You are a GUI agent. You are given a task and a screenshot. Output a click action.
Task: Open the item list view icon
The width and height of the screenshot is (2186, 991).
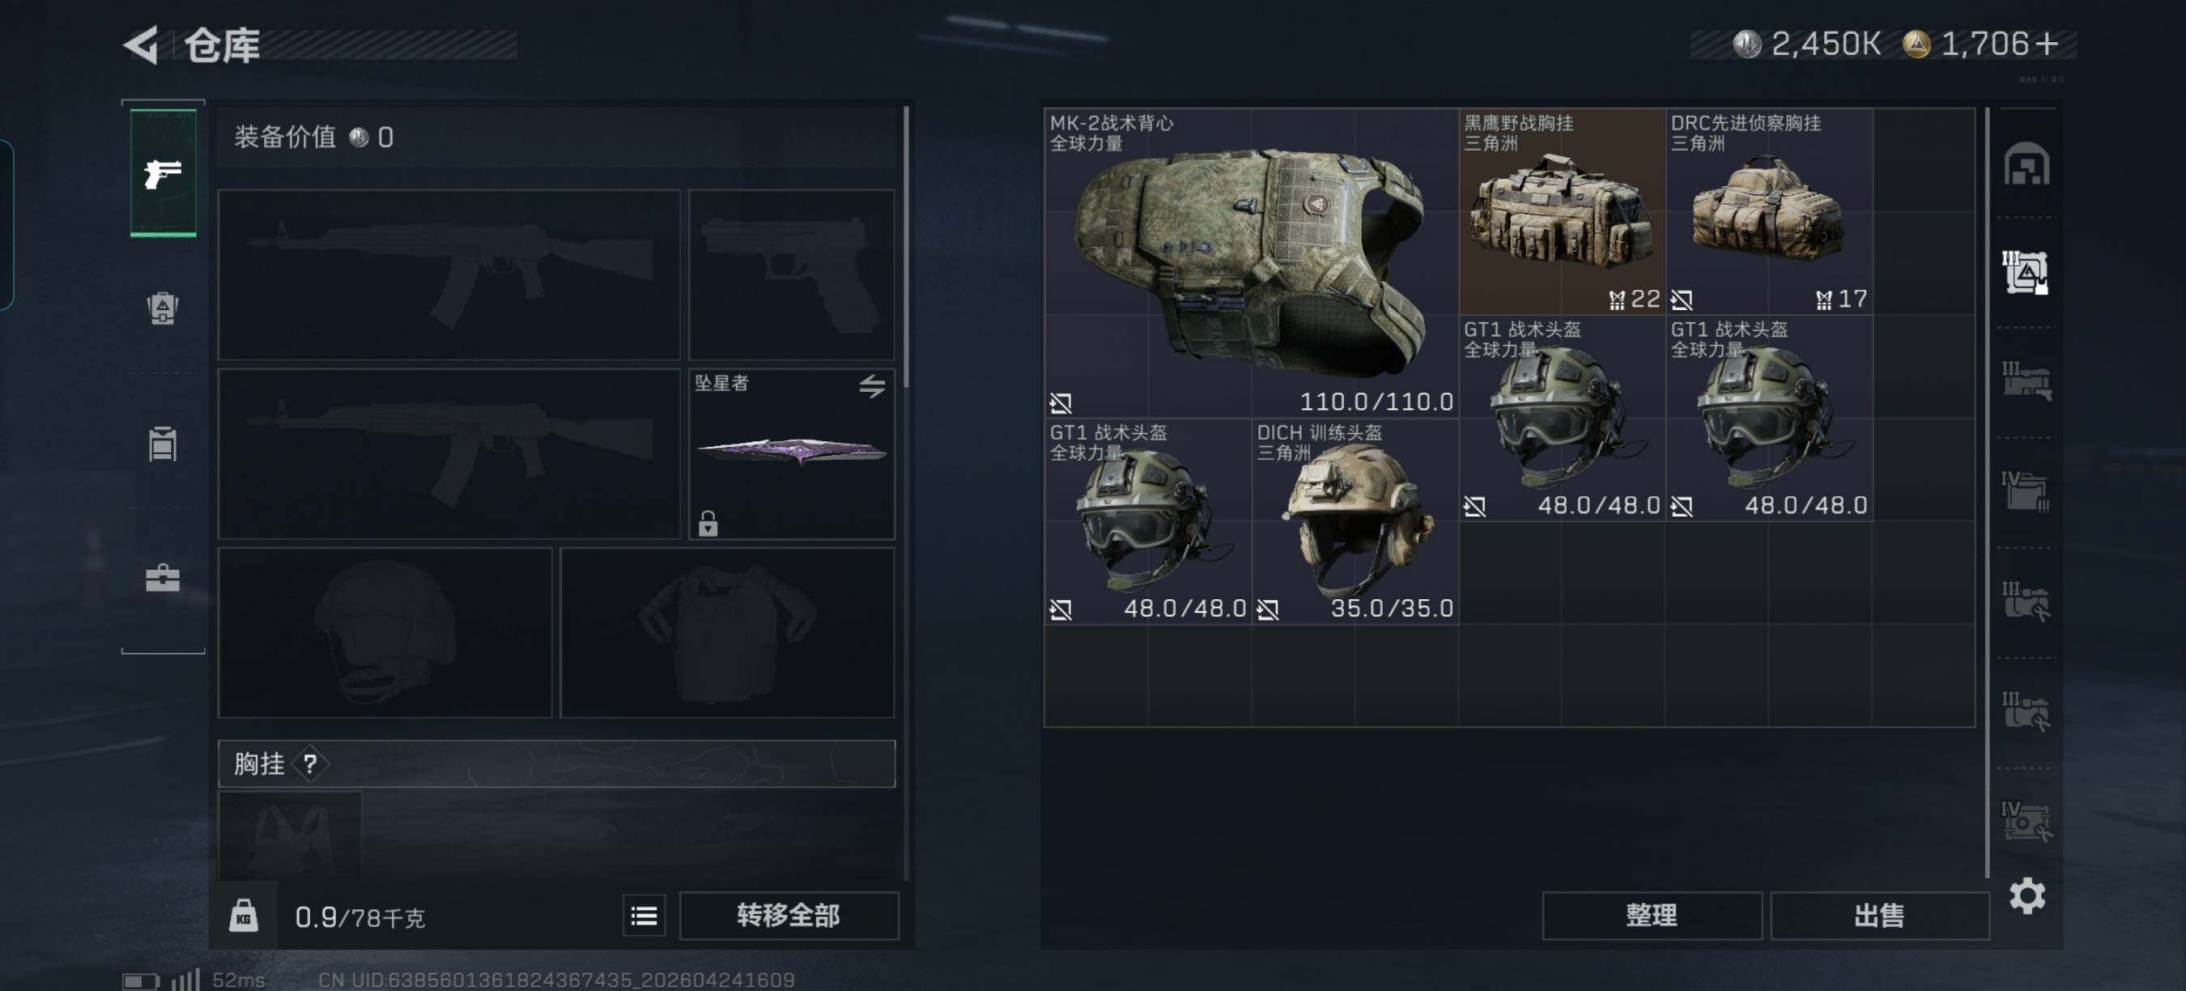(644, 916)
